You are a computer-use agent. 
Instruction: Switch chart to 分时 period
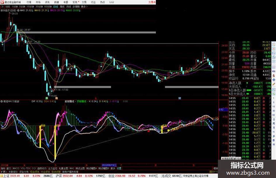point(7,7)
